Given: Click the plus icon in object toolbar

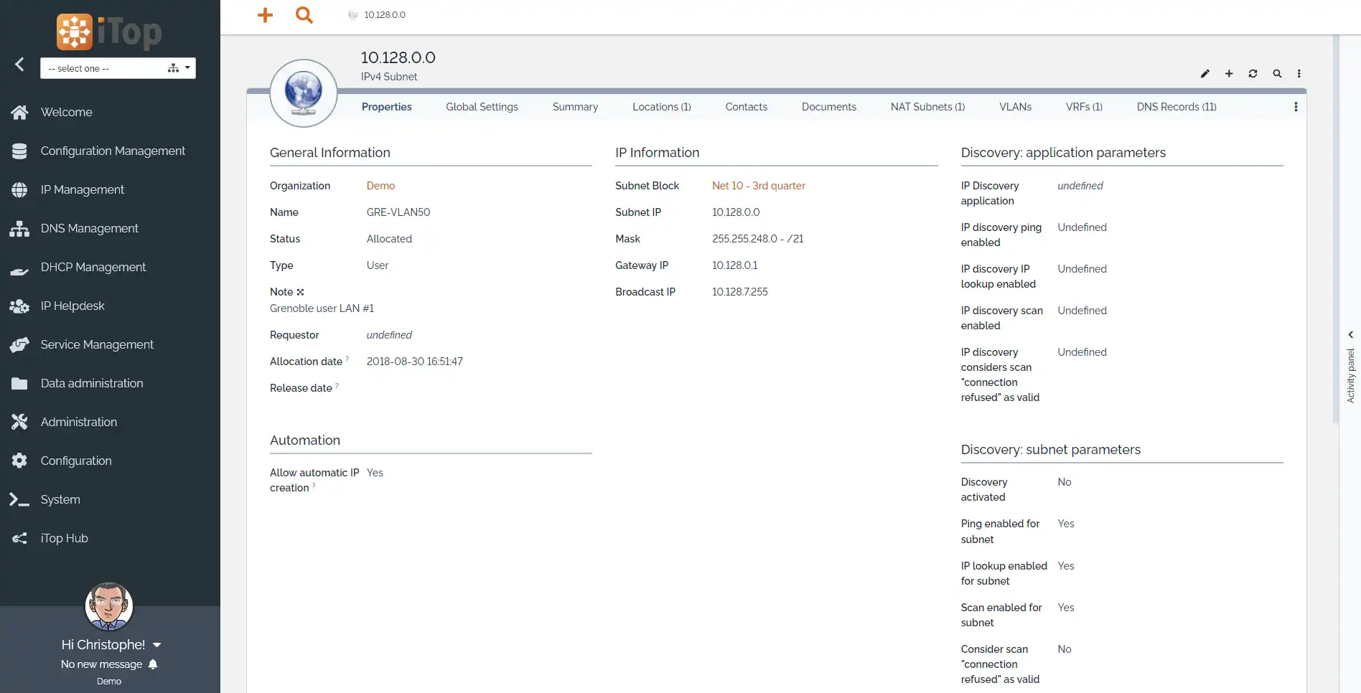Looking at the screenshot, I should 1229,74.
